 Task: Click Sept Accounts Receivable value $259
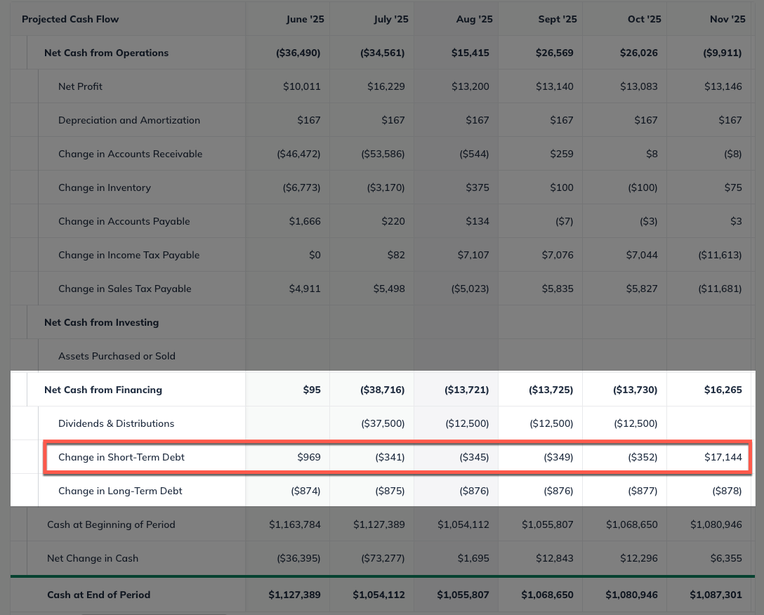[x=562, y=154]
